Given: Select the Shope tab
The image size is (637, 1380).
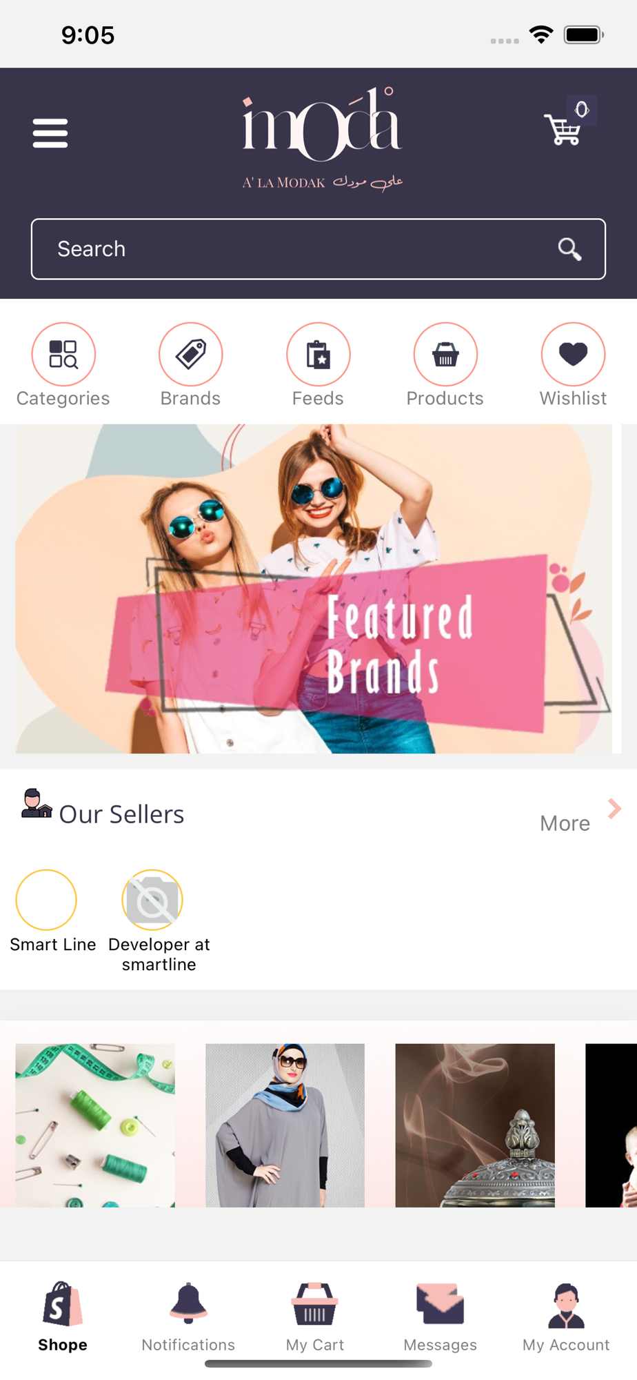Looking at the screenshot, I should click(63, 1317).
